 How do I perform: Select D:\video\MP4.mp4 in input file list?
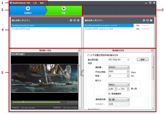click(x=21, y=29)
